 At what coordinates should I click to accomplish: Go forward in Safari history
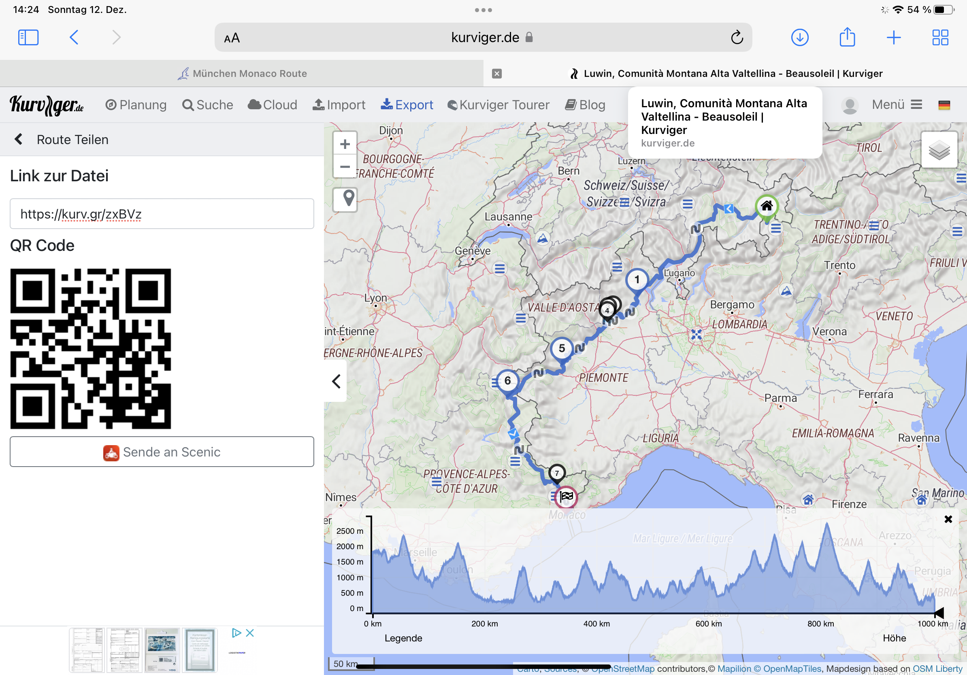tap(117, 38)
